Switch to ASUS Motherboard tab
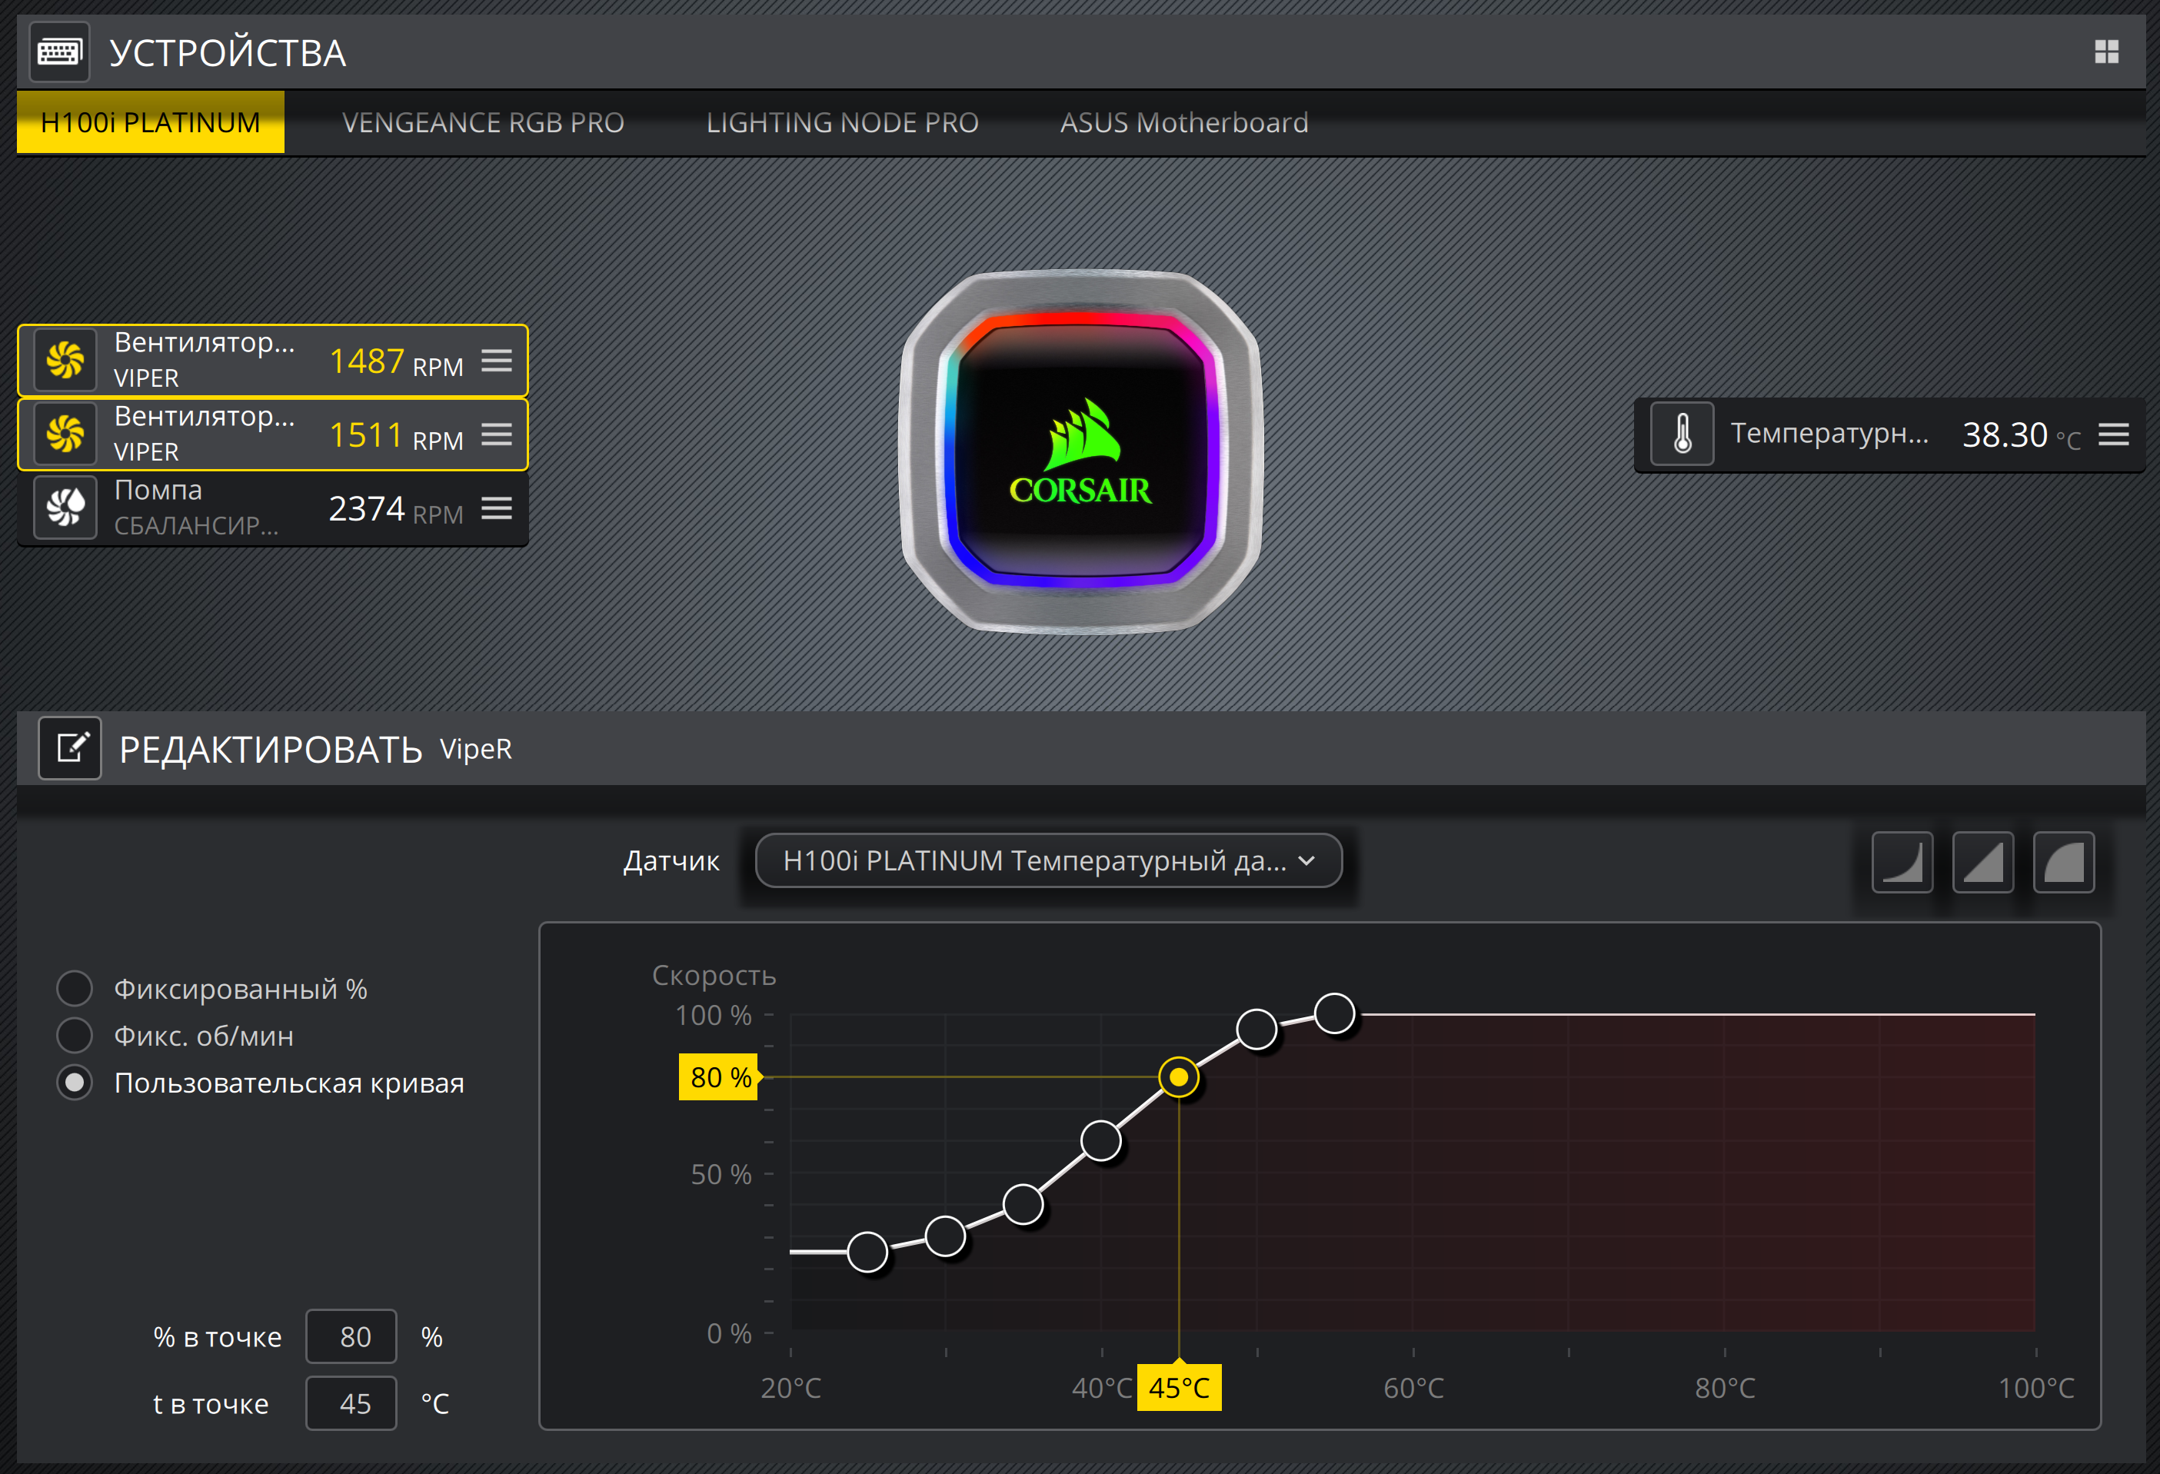 tap(1183, 123)
